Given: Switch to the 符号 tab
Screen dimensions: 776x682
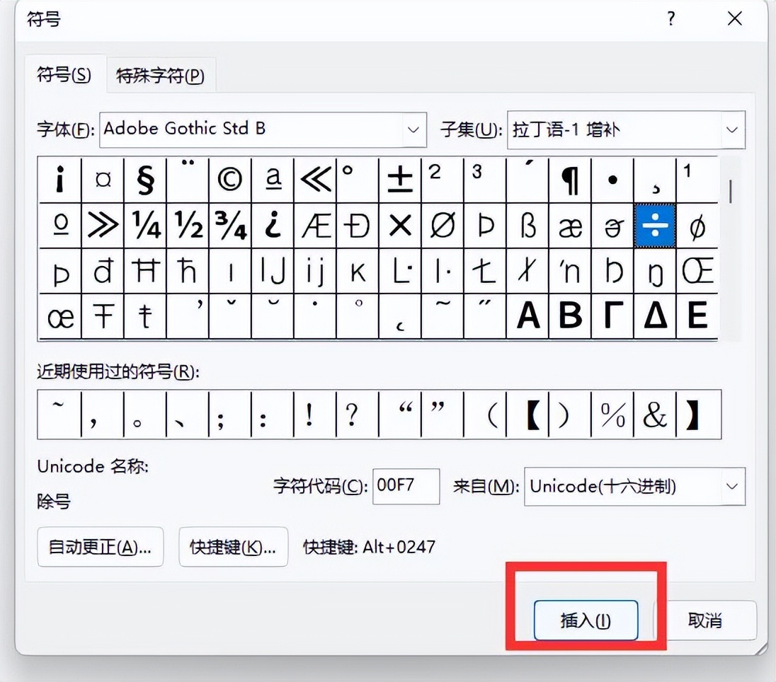Looking at the screenshot, I should 64,75.
